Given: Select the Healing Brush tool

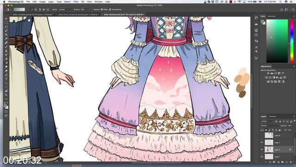Looking at the screenshot, I should click(6, 43).
